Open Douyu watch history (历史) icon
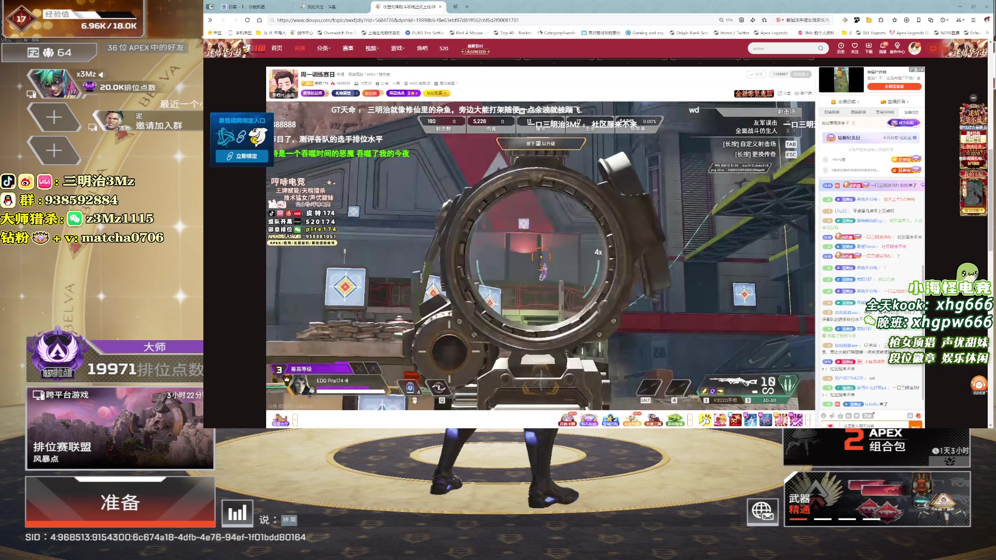This screenshot has width=996, height=560. 841,48
